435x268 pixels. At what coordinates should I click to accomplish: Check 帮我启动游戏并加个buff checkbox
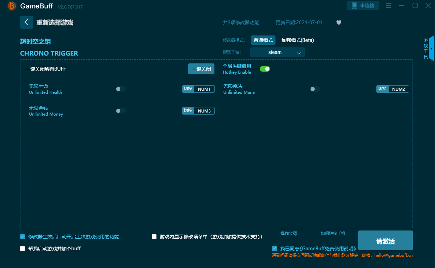[22, 249]
